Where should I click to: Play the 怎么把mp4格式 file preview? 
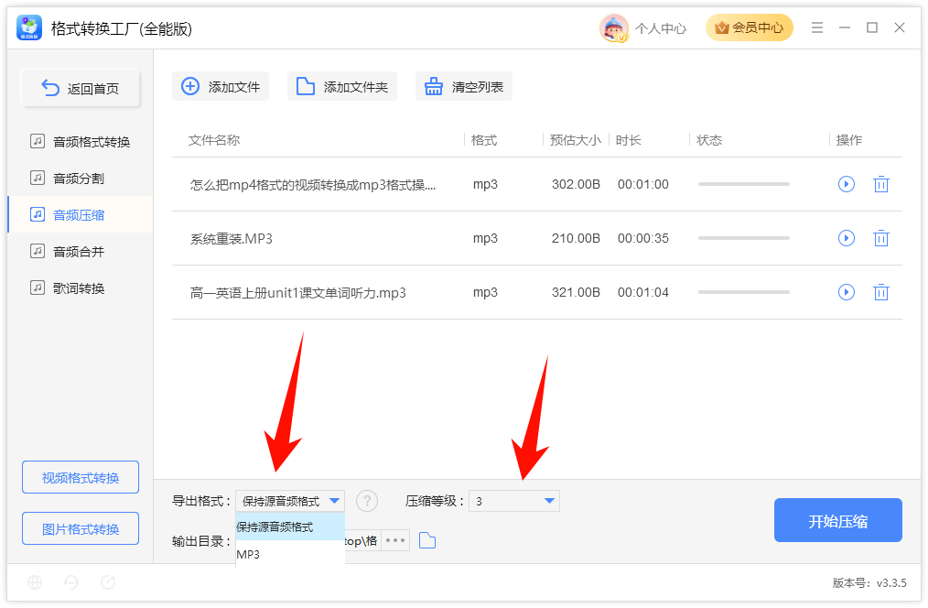847,184
